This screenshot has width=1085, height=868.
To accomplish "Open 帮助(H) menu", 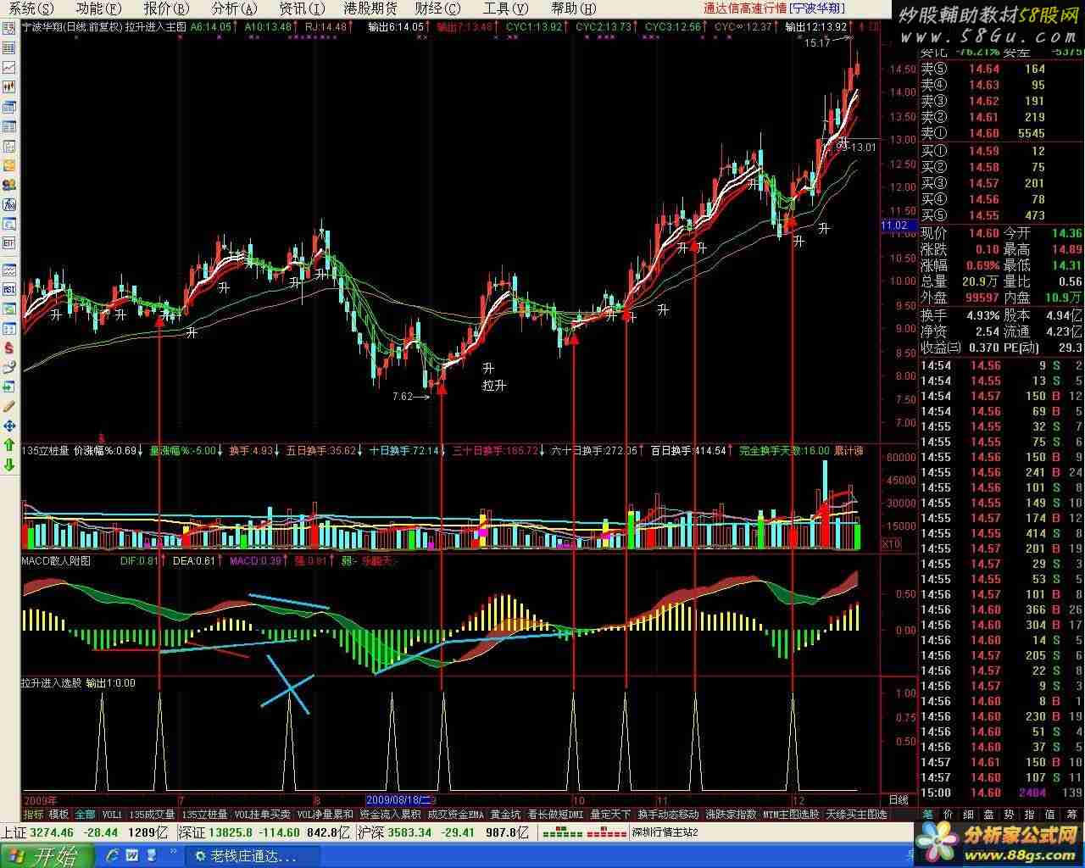I will [x=574, y=8].
